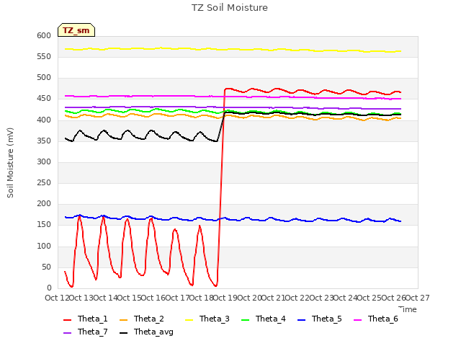461x346 pixels.
Task: Select the Theta_3 legend label
Action: click(x=215, y=319)
